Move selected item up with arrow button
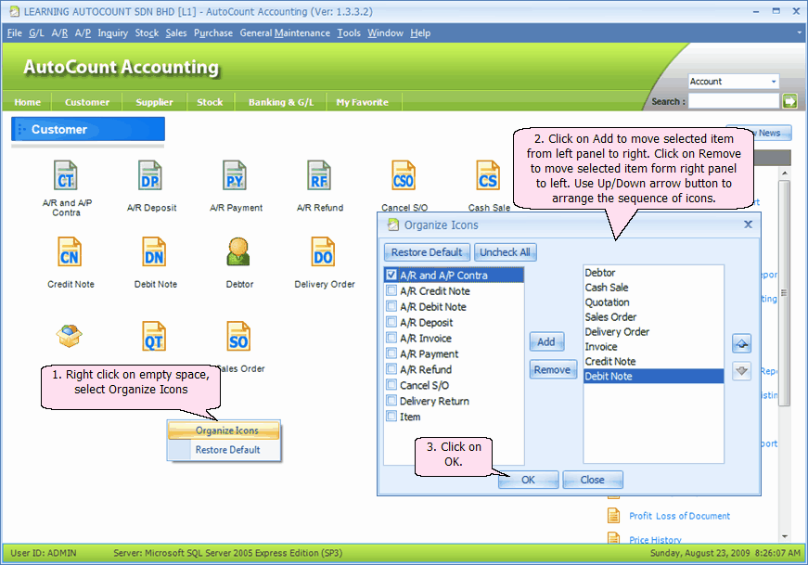 click(741, 343)
